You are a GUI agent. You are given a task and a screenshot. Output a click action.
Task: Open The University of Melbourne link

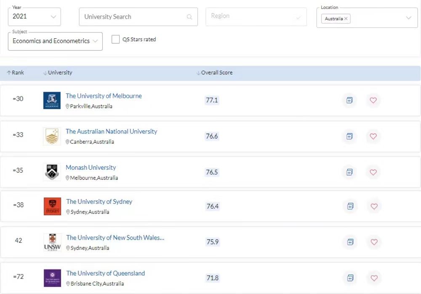click(x=104, y=96)
